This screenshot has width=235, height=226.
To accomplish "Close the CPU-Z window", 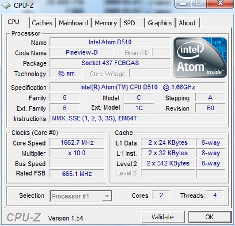I will [x=221, y=3].
